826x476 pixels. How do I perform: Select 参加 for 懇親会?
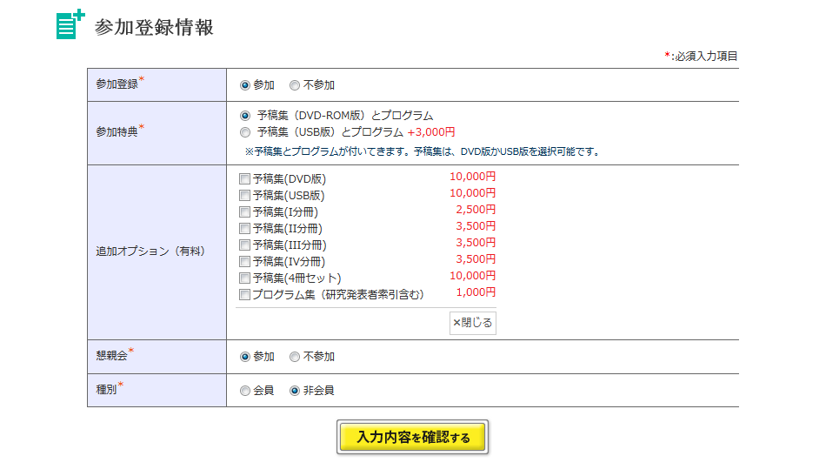245,357
